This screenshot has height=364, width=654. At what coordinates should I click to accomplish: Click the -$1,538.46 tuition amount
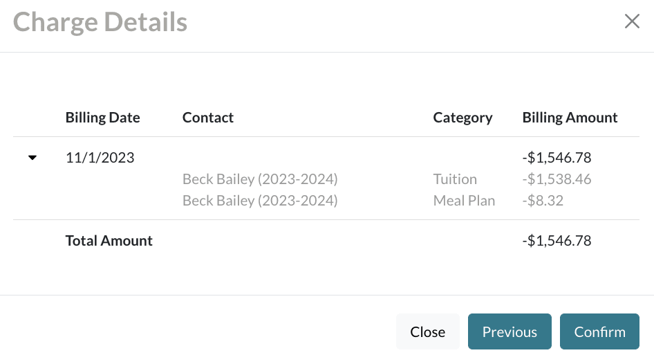click(557, 179)
